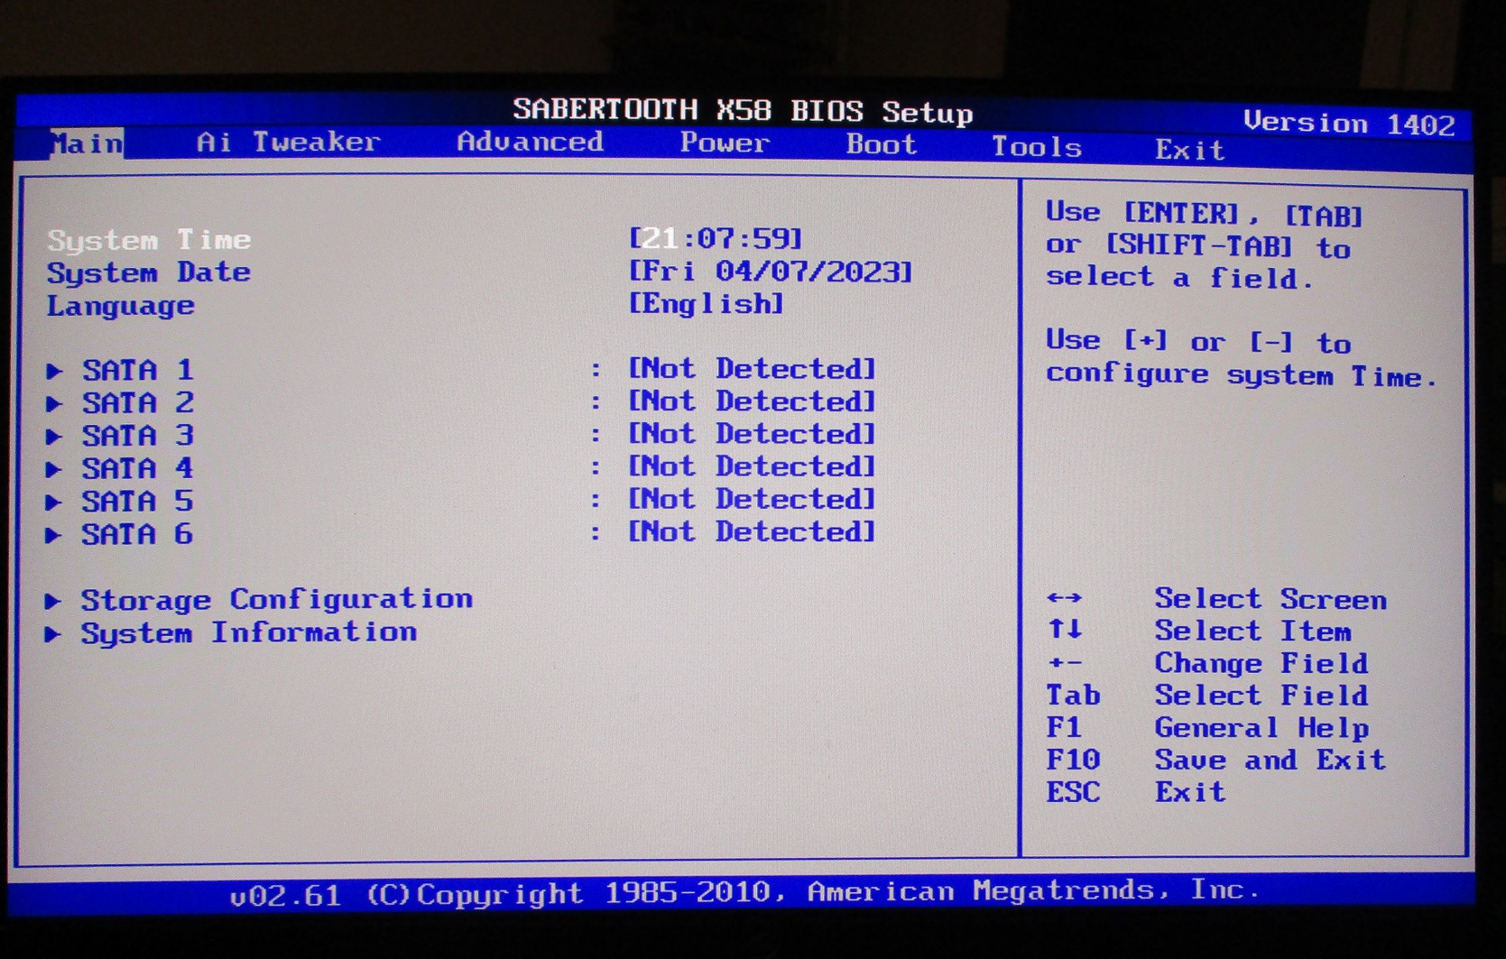The image size is (1506, 959).
Task: Click the plus-minus key symbol
Action: 1065,663
